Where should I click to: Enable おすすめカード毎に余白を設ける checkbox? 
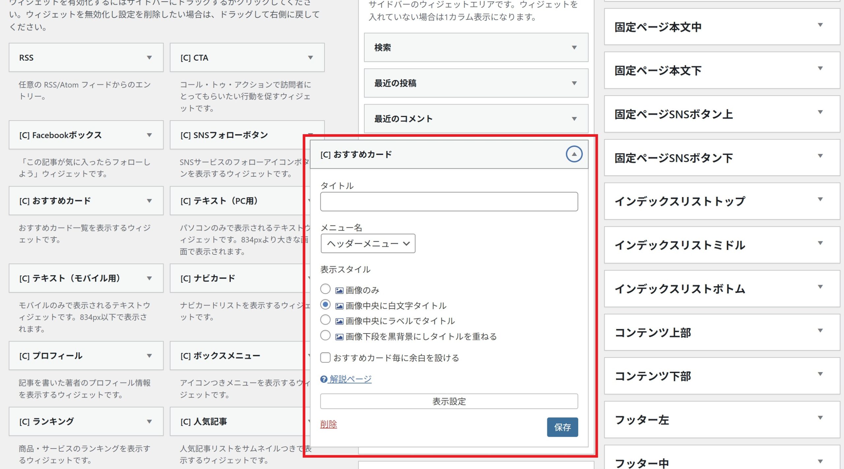[x=325, y=358]
